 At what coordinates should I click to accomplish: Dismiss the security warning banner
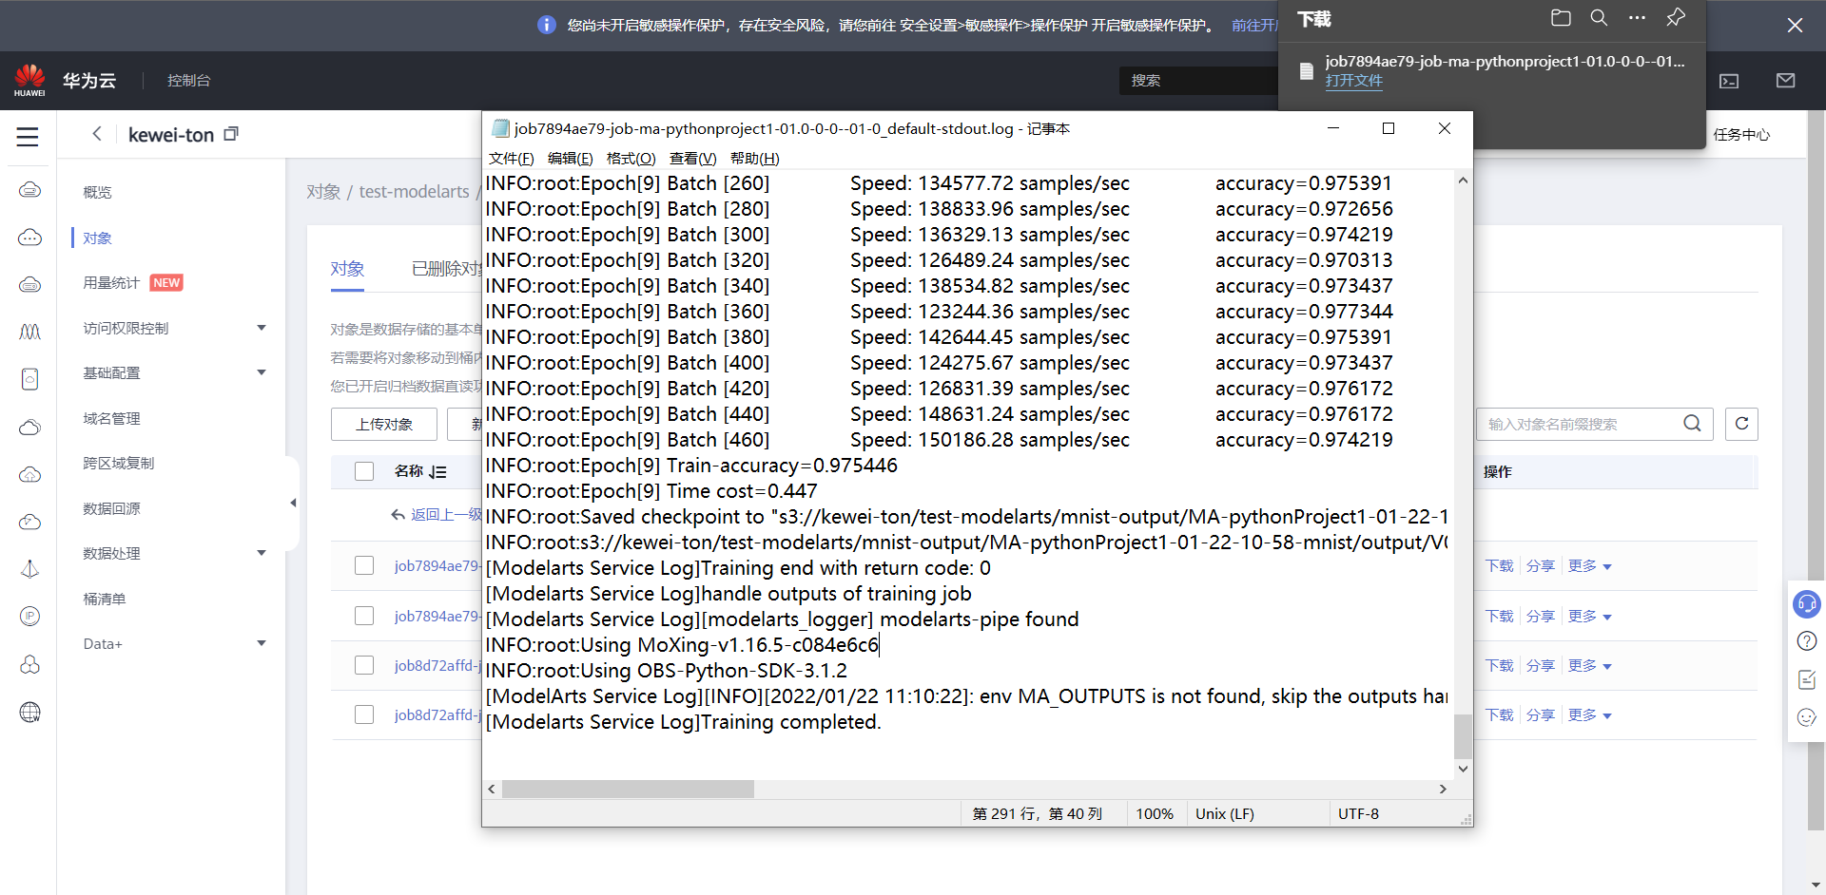pos(1795,26)
